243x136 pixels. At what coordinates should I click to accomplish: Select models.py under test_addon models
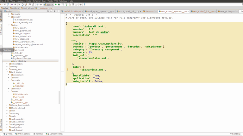[20, 86]
